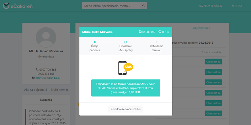The width and height of the screenshot is (251, 125).
Task: Select the Odoslanie SMS správy step circle
Action: [x=125, y=42]
